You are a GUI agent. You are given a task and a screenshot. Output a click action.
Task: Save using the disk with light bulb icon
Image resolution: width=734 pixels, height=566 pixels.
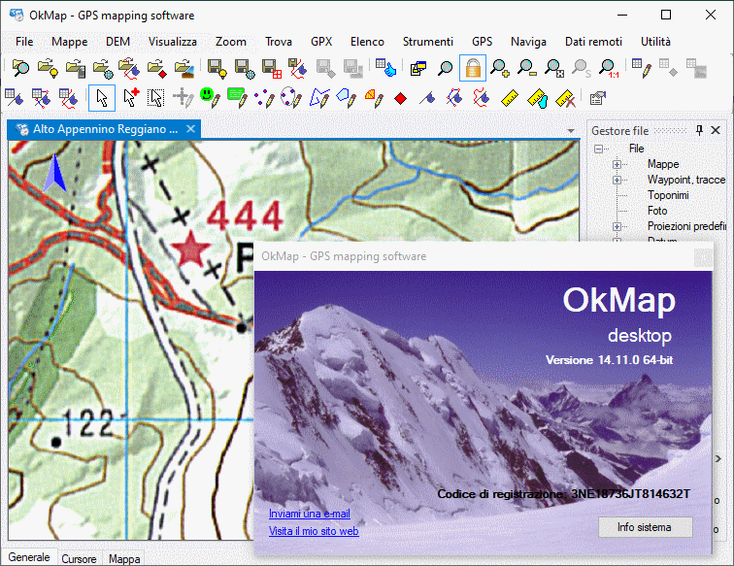pyautogui.click(x=217, y=68)
